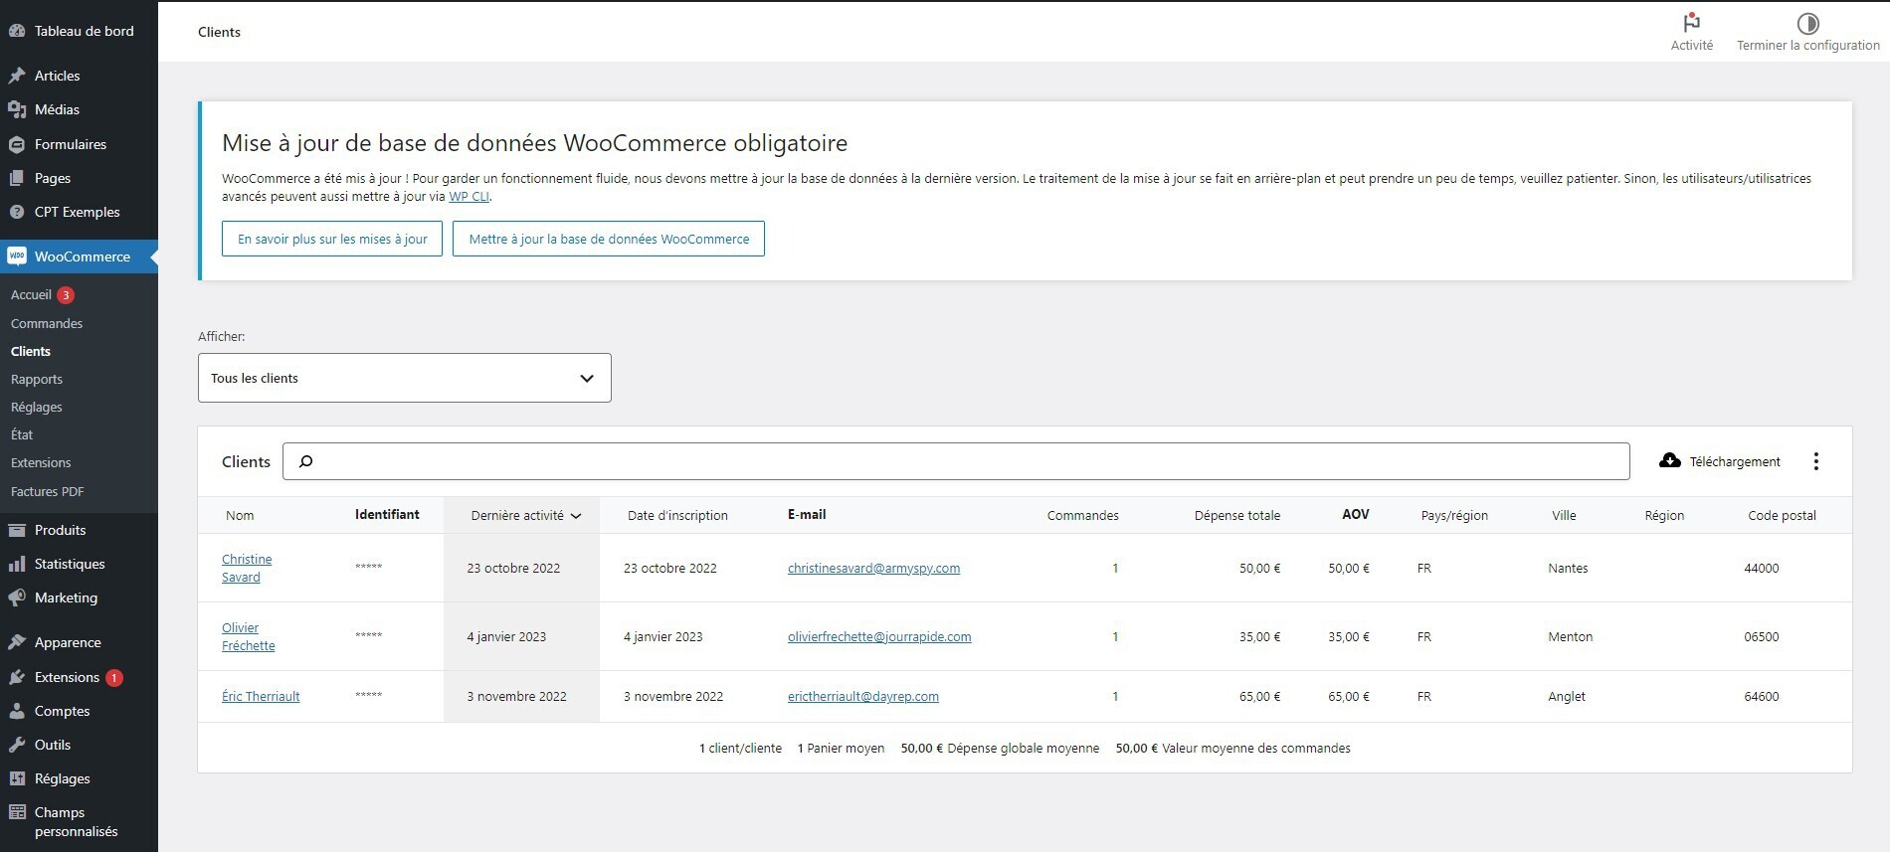Open Factures PDF submenu item
The height and width of the screenshot is (852, 1890).
pos(47,491)
